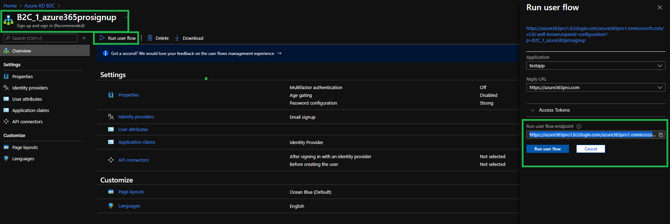Click the download arrow icon
This screenshot has width=670, height=224.
pos(177,38)
